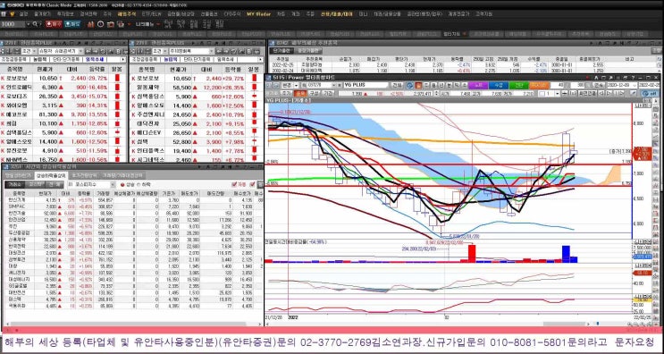This screenshot has height=354, width=664.
Task: Open the ETF/ELW menu
Action: [x=152, y=14]
